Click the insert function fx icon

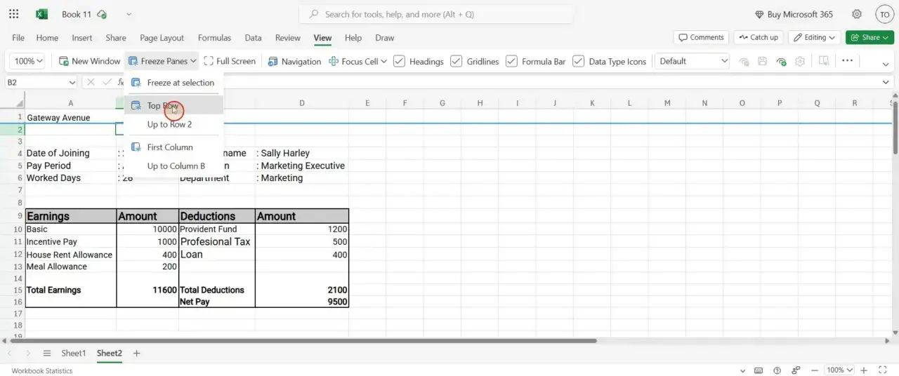click(121, 82)
